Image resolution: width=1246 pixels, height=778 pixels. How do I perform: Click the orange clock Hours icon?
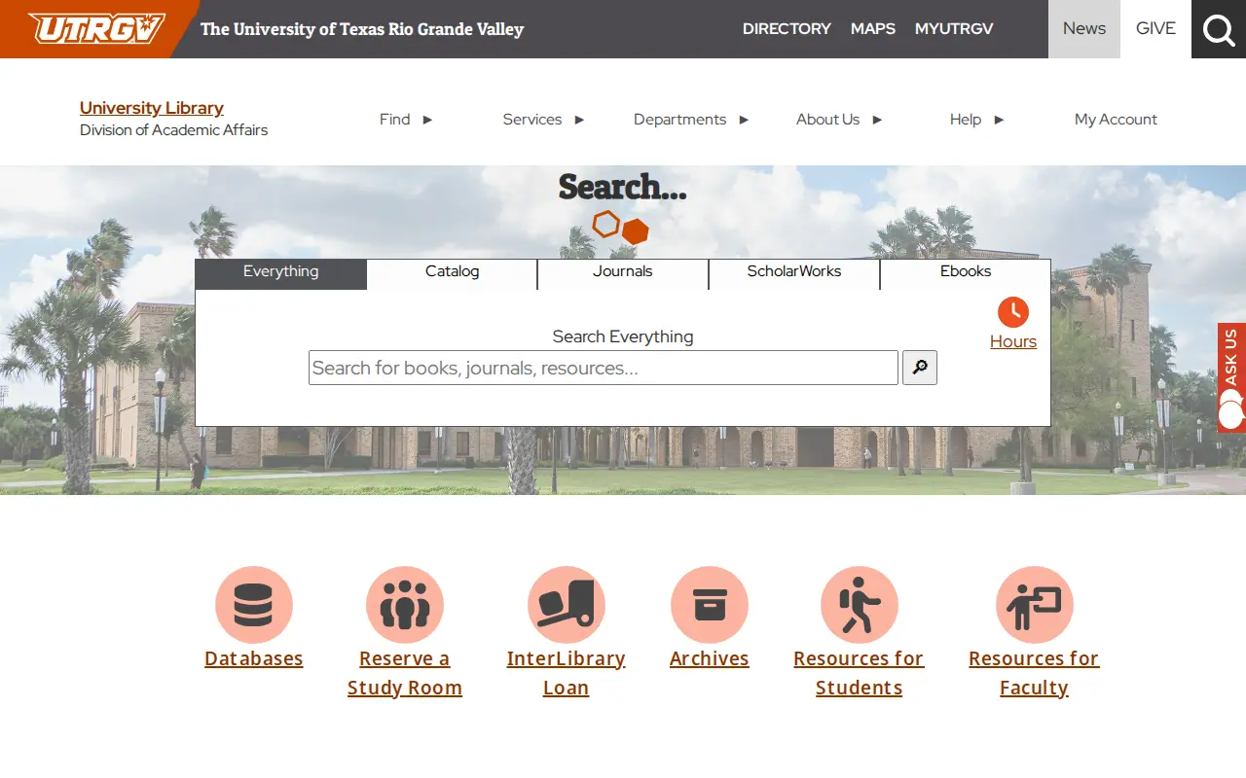pyautogui.click(x=1013, y=312)
